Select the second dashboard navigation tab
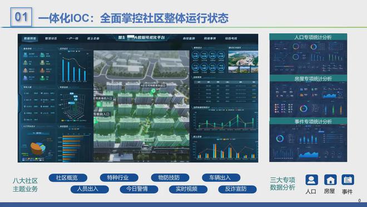The width and height of the screenshot is (367, 207). tap(51, 38)
